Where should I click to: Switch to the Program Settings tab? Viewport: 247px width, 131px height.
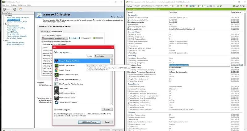pos(57,32)
